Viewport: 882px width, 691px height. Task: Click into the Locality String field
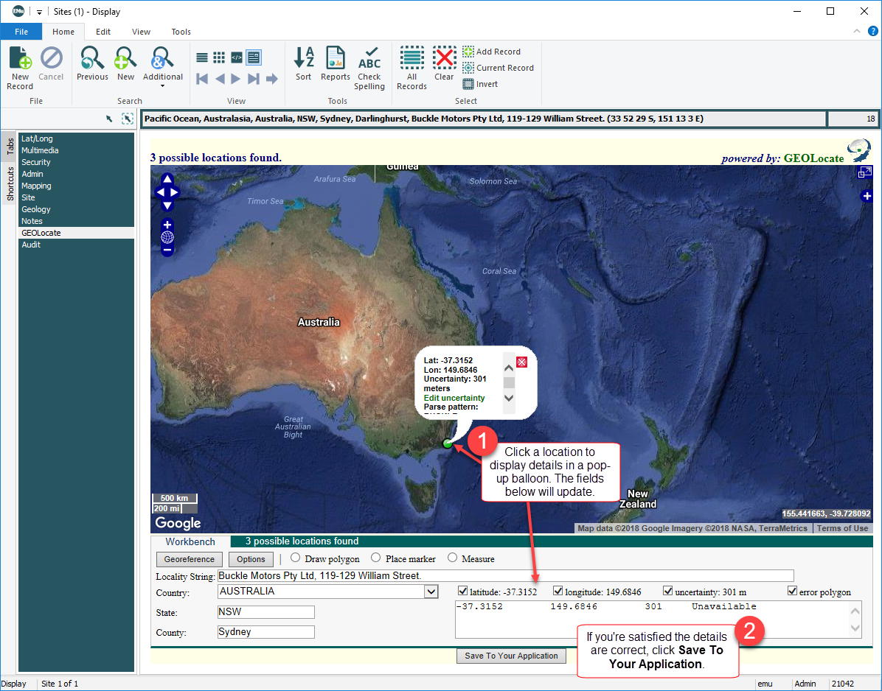(x=505, y=575)
